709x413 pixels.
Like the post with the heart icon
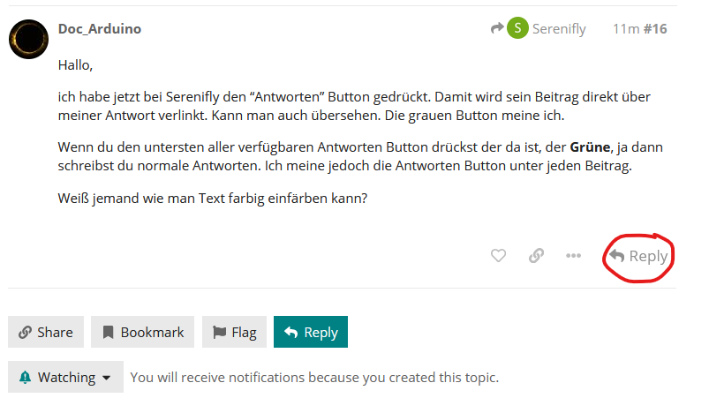click(498, 256)
